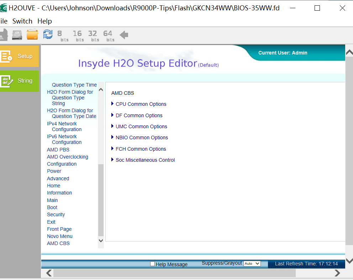Select Security in form list

click(x=56, y=214)
